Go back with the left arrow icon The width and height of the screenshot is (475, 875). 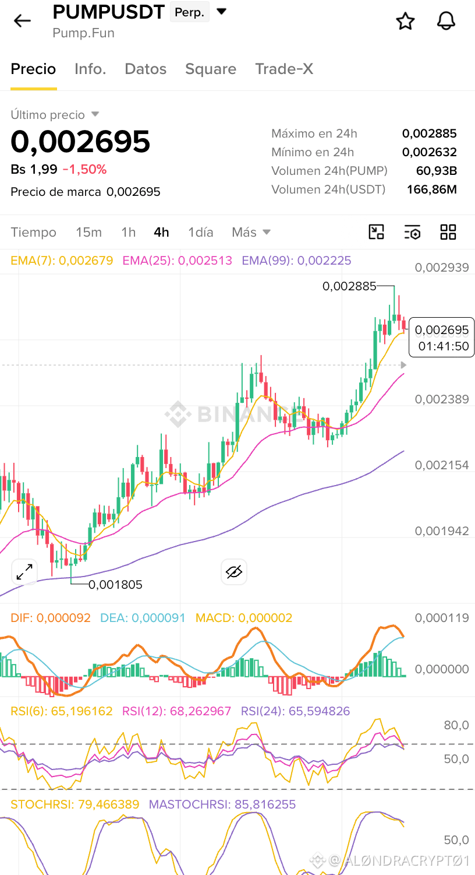(x=22, y=21)
